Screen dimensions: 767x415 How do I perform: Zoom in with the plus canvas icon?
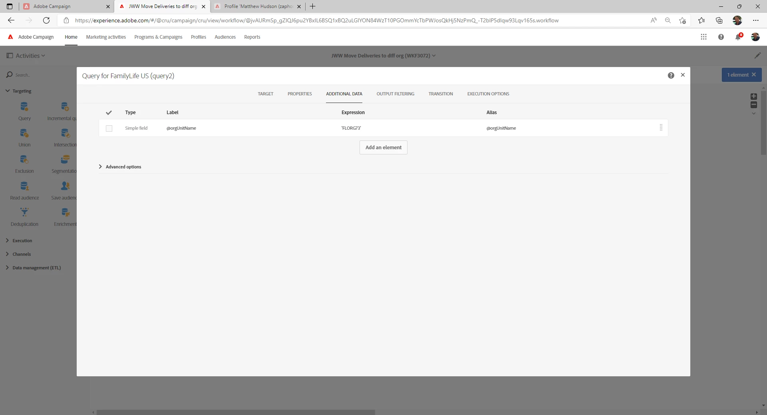click(x=754, y=97)
